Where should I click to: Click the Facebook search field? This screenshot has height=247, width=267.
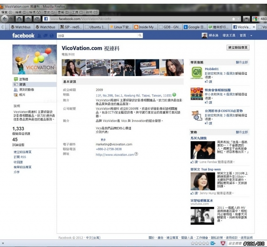pyautogui.click(x=97, y=36)
